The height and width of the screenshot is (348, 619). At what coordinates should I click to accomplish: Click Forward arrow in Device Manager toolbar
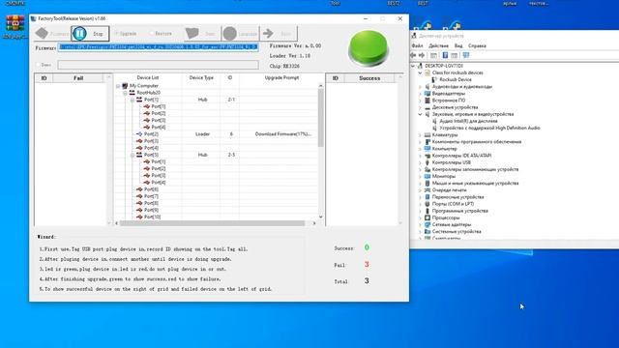(422, 55)
